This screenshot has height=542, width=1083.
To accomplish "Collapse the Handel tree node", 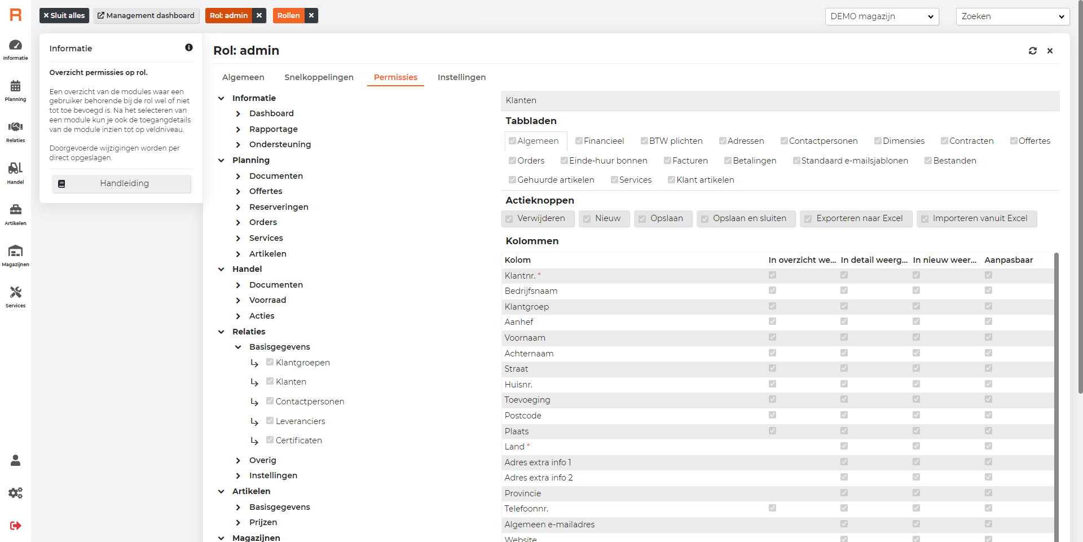I will pyautogui.click(x=221, y=269).
